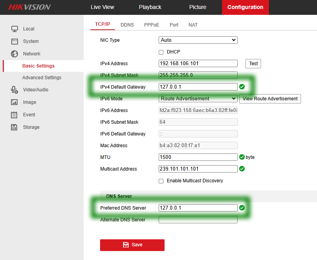Click the Hikvision logo
The height and width of the screenshot is (260, 317).
[30, 7]
